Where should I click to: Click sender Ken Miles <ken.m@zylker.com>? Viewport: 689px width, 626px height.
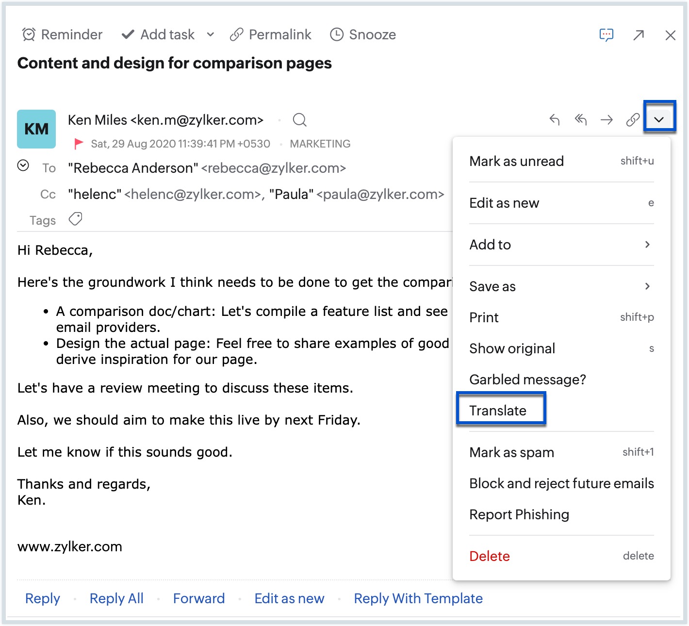click(x=165, y=120)
